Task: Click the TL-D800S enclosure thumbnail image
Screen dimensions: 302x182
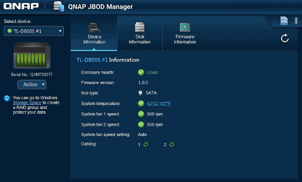Action: 32,55
